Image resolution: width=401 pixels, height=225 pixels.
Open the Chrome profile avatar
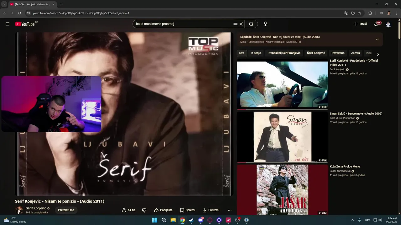389,13
